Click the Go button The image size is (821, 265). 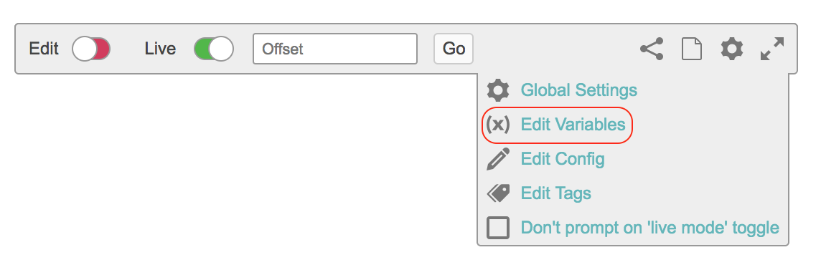(x=454, y=49)
